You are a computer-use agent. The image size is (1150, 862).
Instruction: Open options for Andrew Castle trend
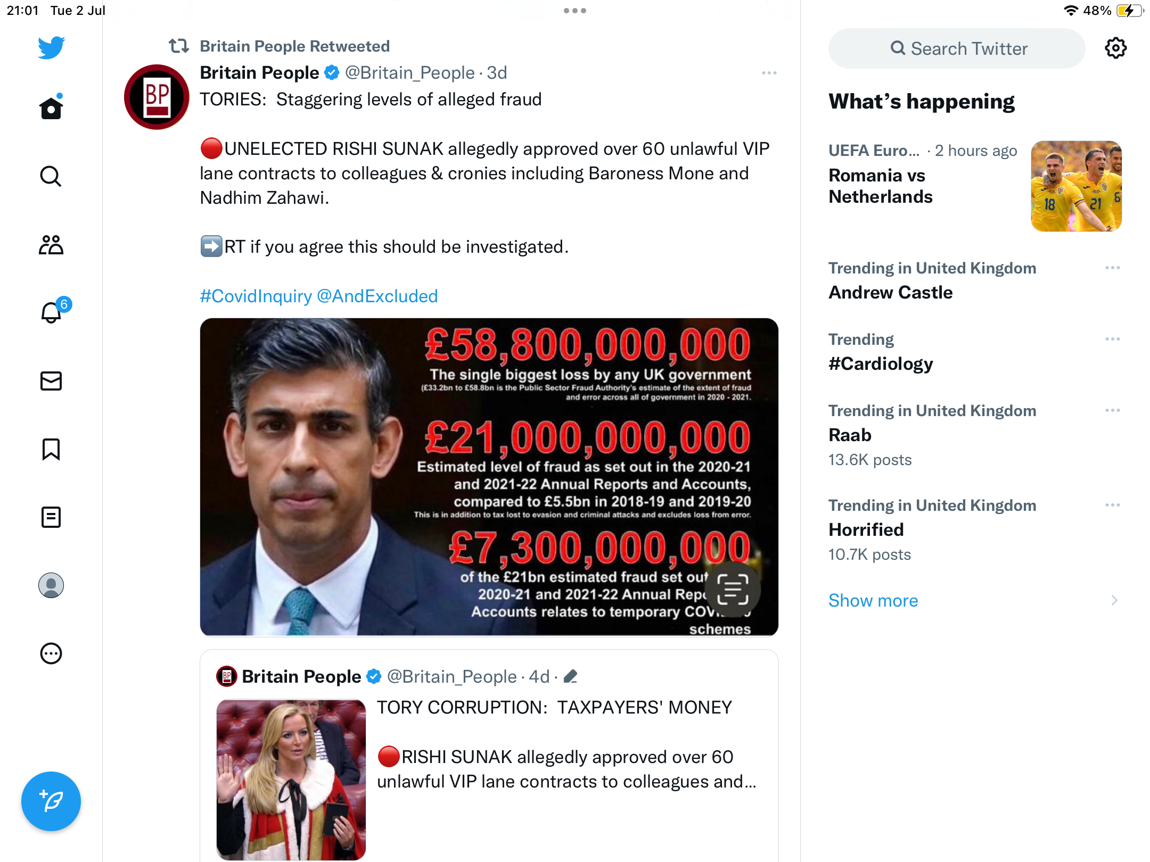[1112, 268]
